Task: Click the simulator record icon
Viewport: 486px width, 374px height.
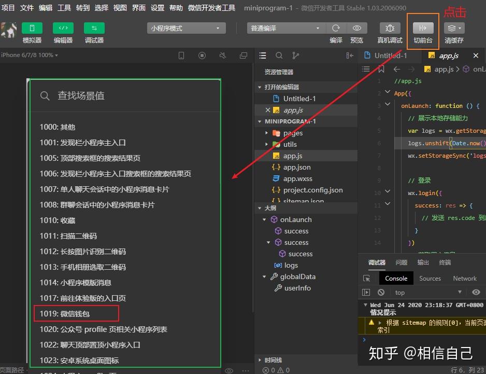Action: click(x=202, y=56)
